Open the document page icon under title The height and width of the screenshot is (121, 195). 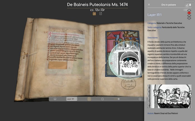pyautogui.click(x=101, y=14)
